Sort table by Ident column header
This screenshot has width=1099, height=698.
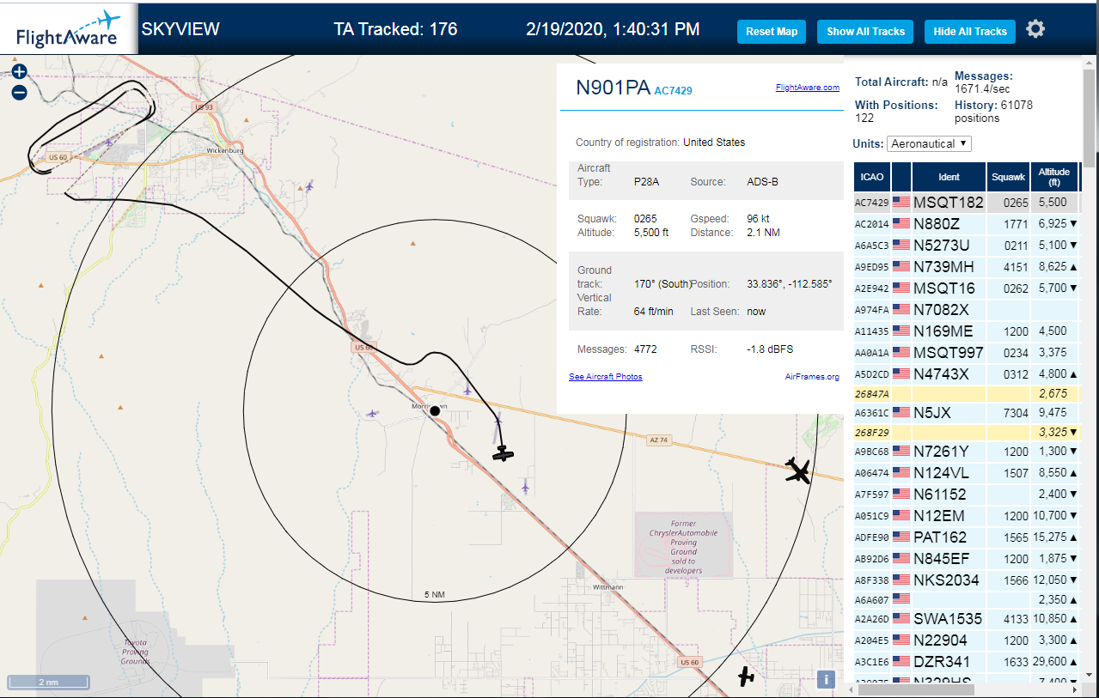(949, 177)
